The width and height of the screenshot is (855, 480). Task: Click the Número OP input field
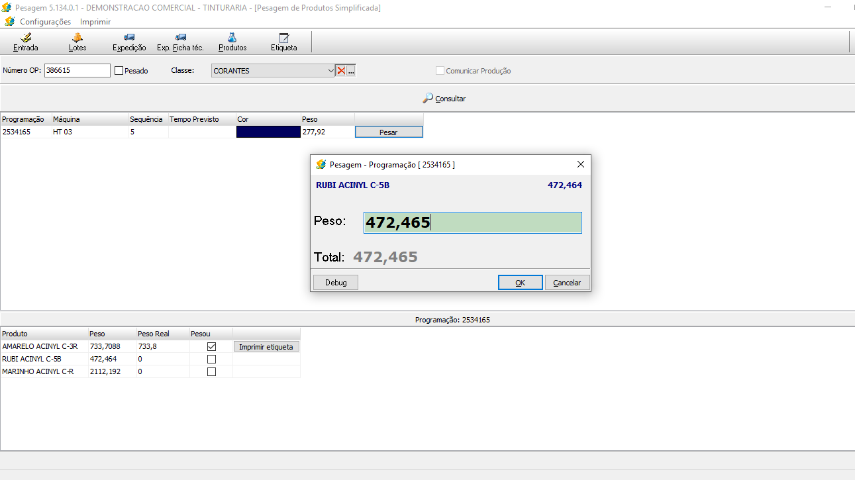[x=77, y=71]
